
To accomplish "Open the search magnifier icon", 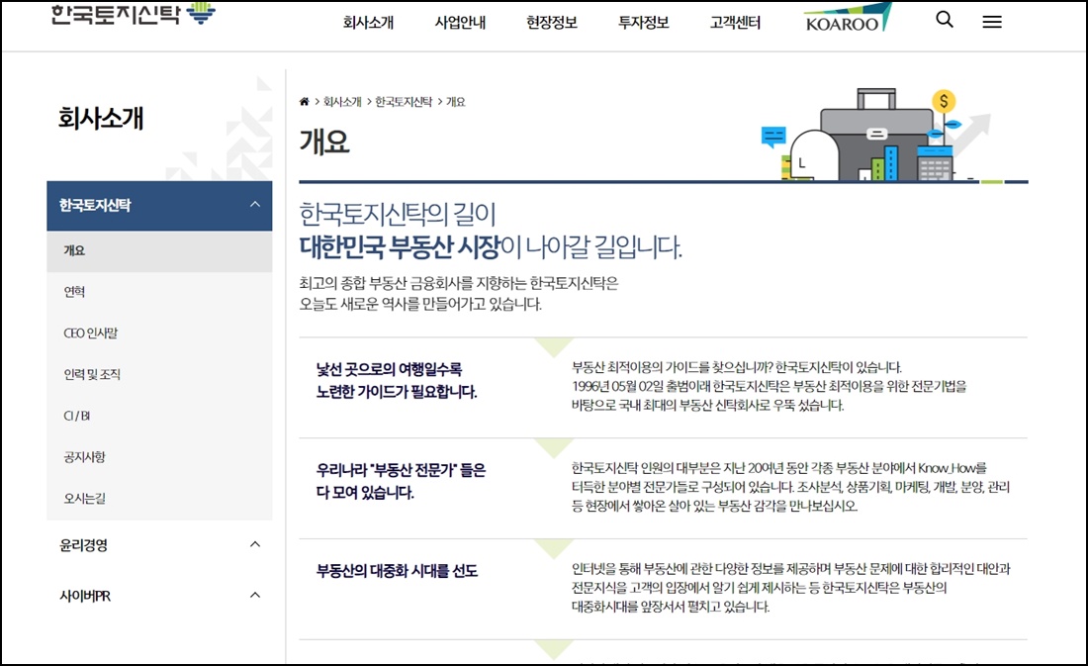I will coord(945,20).
